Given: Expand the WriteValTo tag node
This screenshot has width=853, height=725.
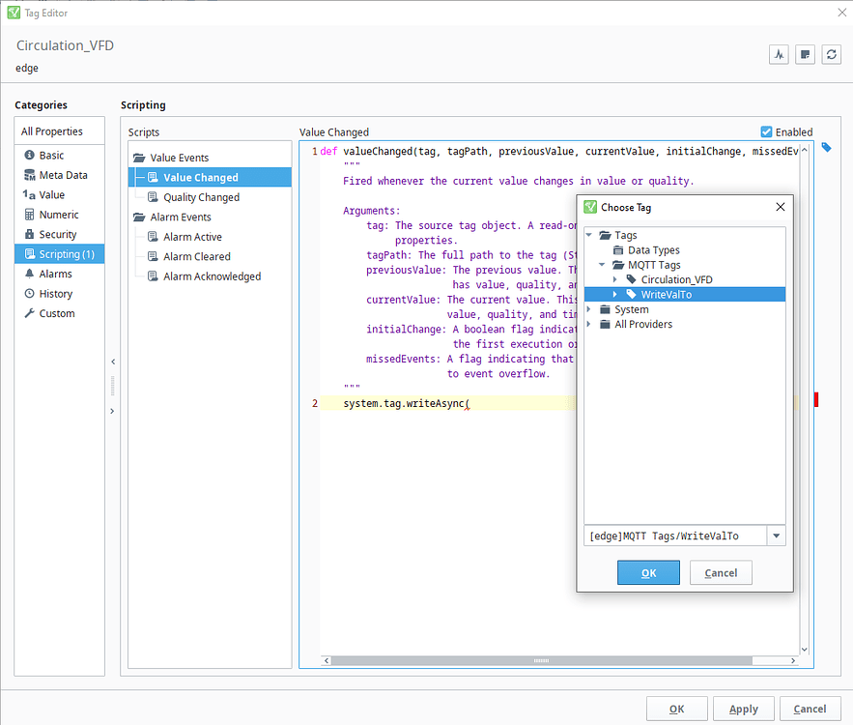Looking at the screenshot, I should [x=614, y=295].
